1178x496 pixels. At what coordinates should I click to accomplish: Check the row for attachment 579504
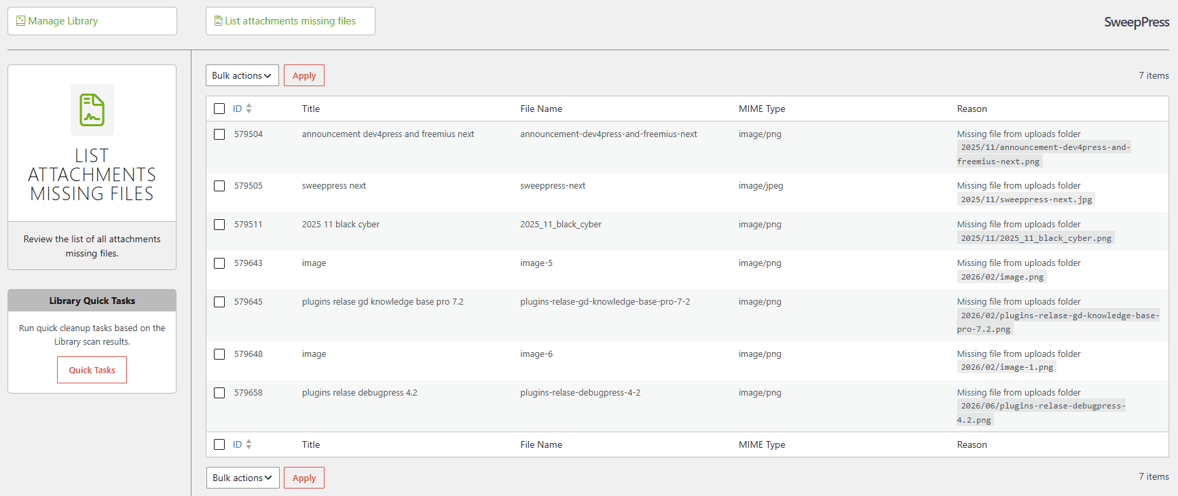click(x=219, y=134)
